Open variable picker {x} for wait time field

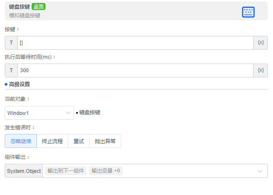tap(260, 70)
